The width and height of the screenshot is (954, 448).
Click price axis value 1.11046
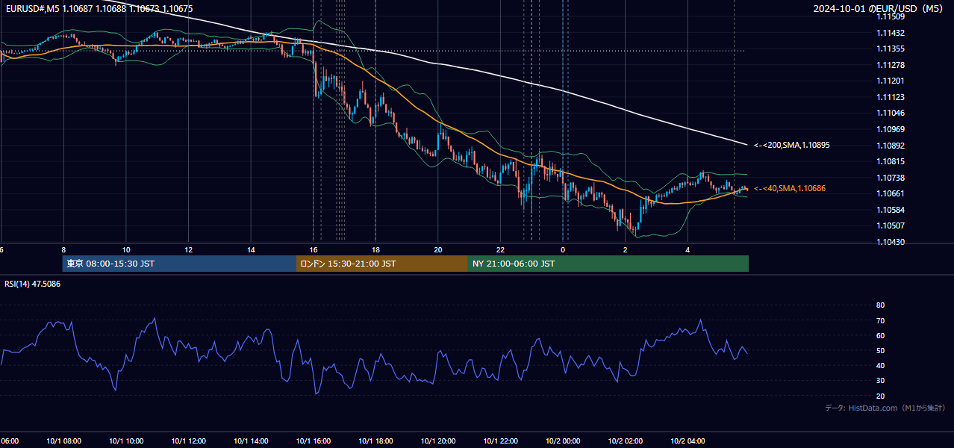[x=891, y=113]
